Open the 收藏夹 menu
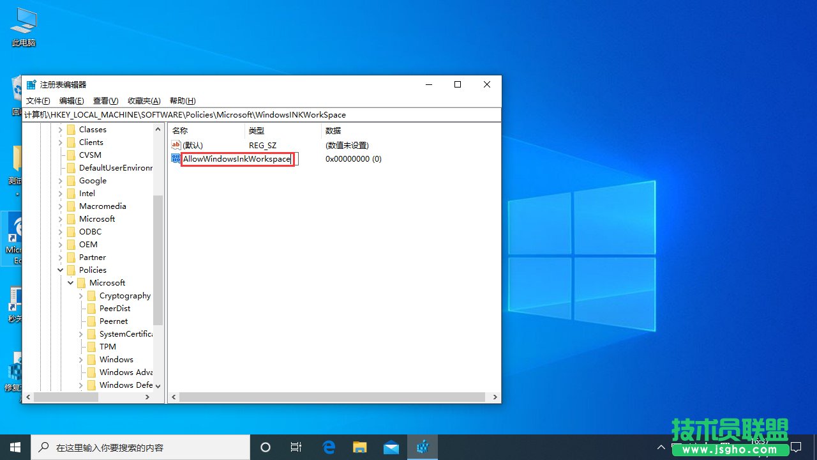Screen dimensions: 817x460 pyautogui.click(x=144, y=100)
